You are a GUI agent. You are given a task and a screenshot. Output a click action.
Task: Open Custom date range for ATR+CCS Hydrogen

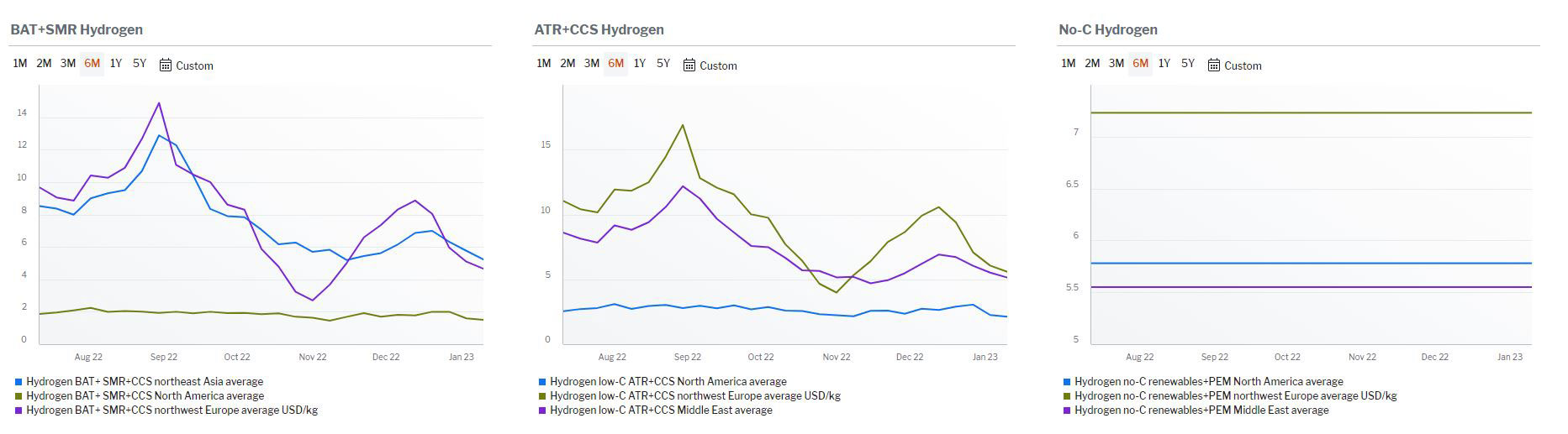pos(718,65)
